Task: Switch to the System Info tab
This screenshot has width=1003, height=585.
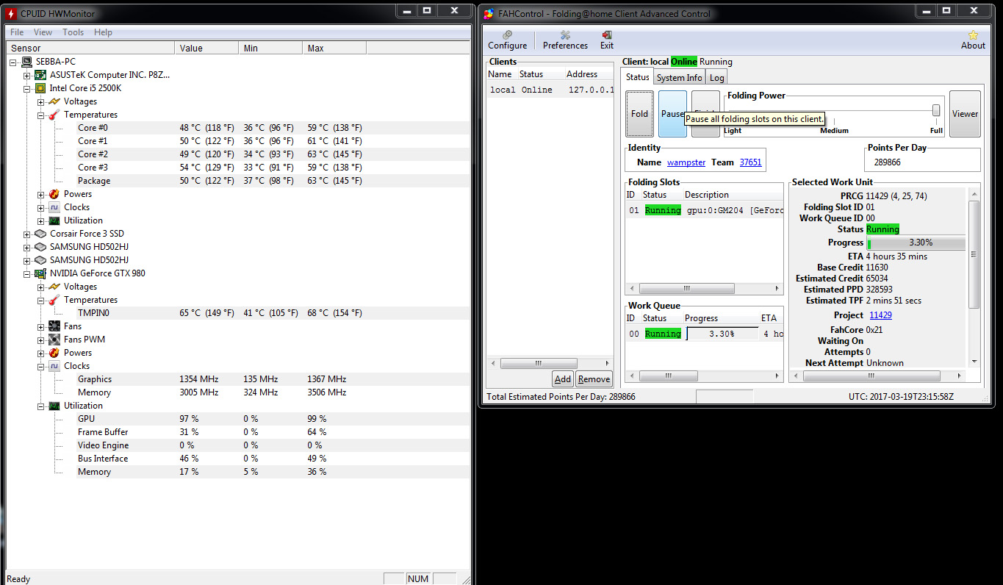Action: tap(679, 77)
